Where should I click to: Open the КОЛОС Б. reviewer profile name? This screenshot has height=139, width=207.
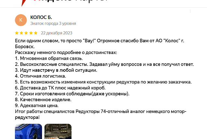tap(41, 17)
